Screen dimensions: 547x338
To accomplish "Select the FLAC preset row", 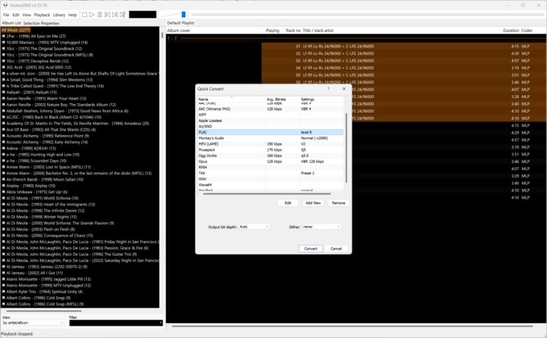I will [270, 132].
